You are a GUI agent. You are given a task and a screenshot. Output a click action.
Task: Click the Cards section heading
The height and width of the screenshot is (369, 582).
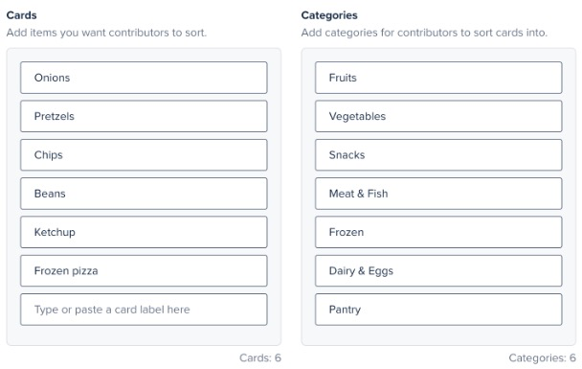21,15
